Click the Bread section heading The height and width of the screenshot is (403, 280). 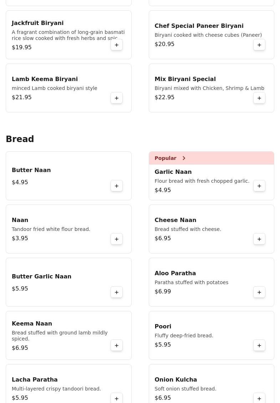[20, 139]
